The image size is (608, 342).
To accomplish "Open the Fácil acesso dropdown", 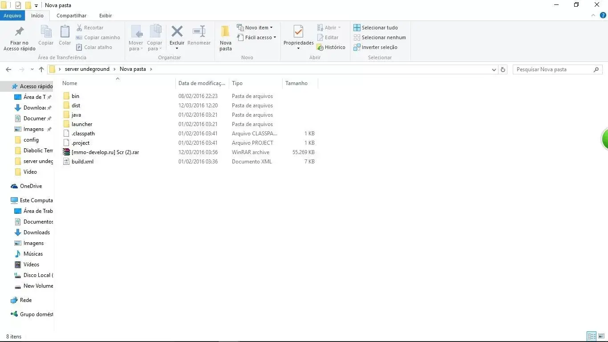I will (256, 37).
